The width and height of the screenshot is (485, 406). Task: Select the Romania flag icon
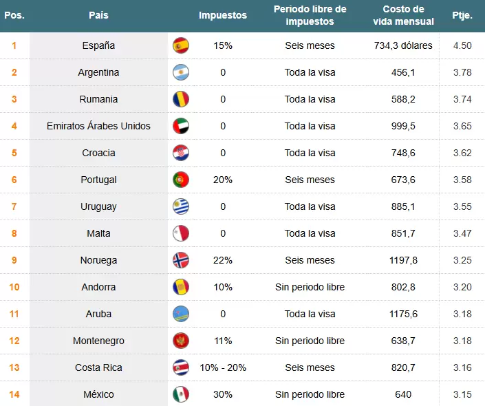(181, 100)
